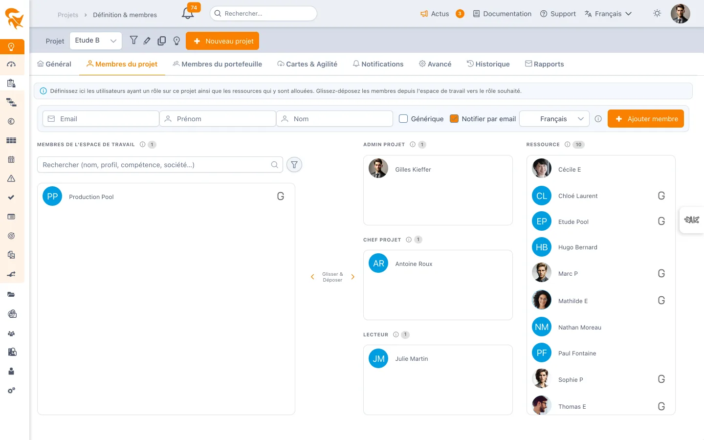Click the lightbulb icon in project toolbar
Screen dimensions: 704x440
click(176, 41)
